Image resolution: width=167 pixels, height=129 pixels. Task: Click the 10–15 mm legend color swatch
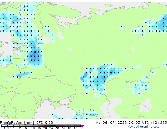coord(35,126)
